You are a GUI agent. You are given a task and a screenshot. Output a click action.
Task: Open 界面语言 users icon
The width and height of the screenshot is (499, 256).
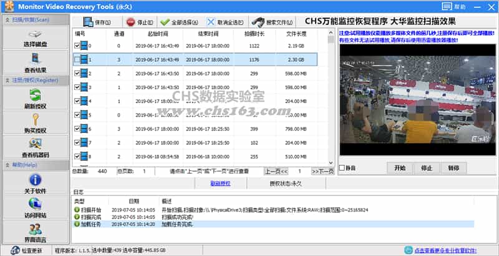(x=36, y=229)
